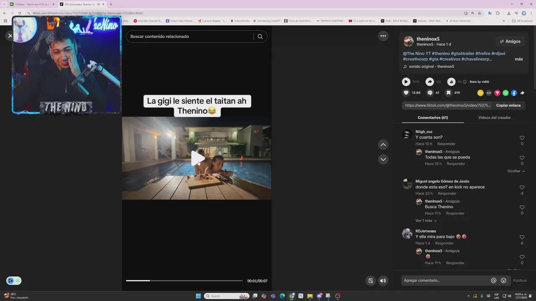Screen dimensions: 536x301
Task: Seek along the video progress bar
Action: (184, 281)
